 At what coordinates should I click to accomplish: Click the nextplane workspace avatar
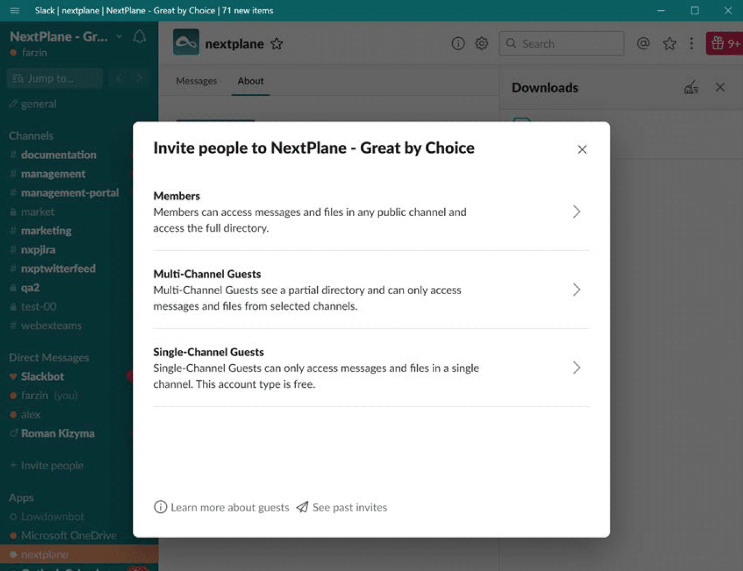(x=185, y=43)
